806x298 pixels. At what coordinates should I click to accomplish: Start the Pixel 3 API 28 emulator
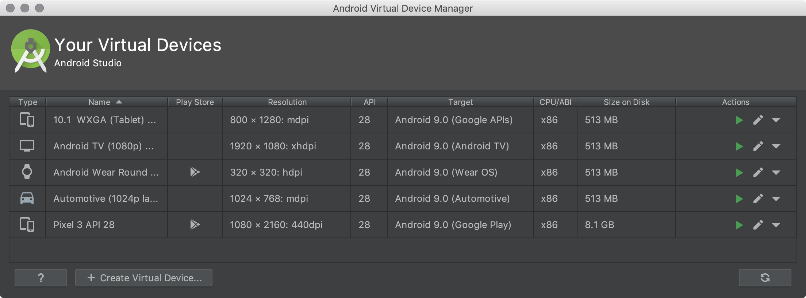click(x=739, y=225)
